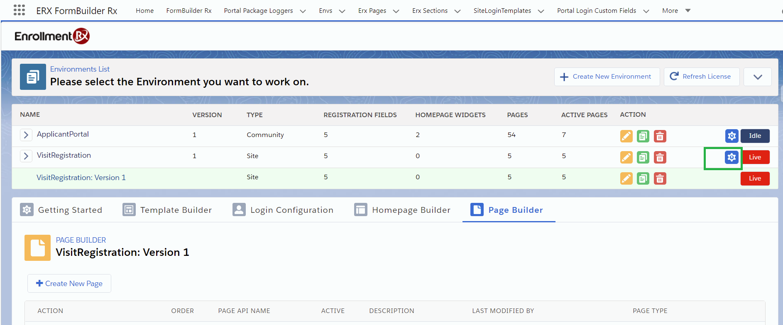Click clone icon for ApplicantPortal row

pyautogui.click(x=643, y=136)
